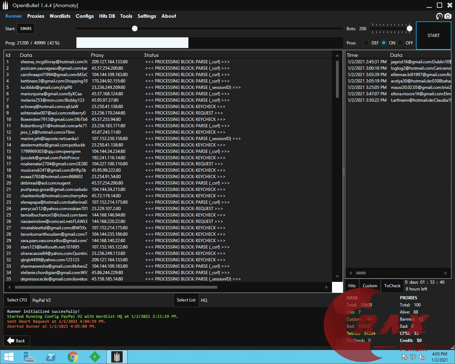Select the DEF proxy radio button

[x=366, y=43]
